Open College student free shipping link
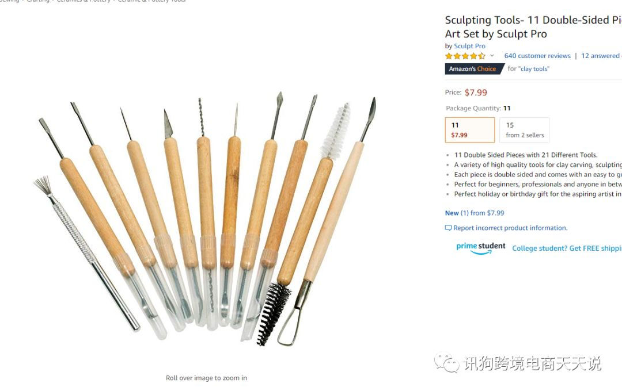This screenshot has width=622, height=391. pyautogui.click(x=567, y=248)
